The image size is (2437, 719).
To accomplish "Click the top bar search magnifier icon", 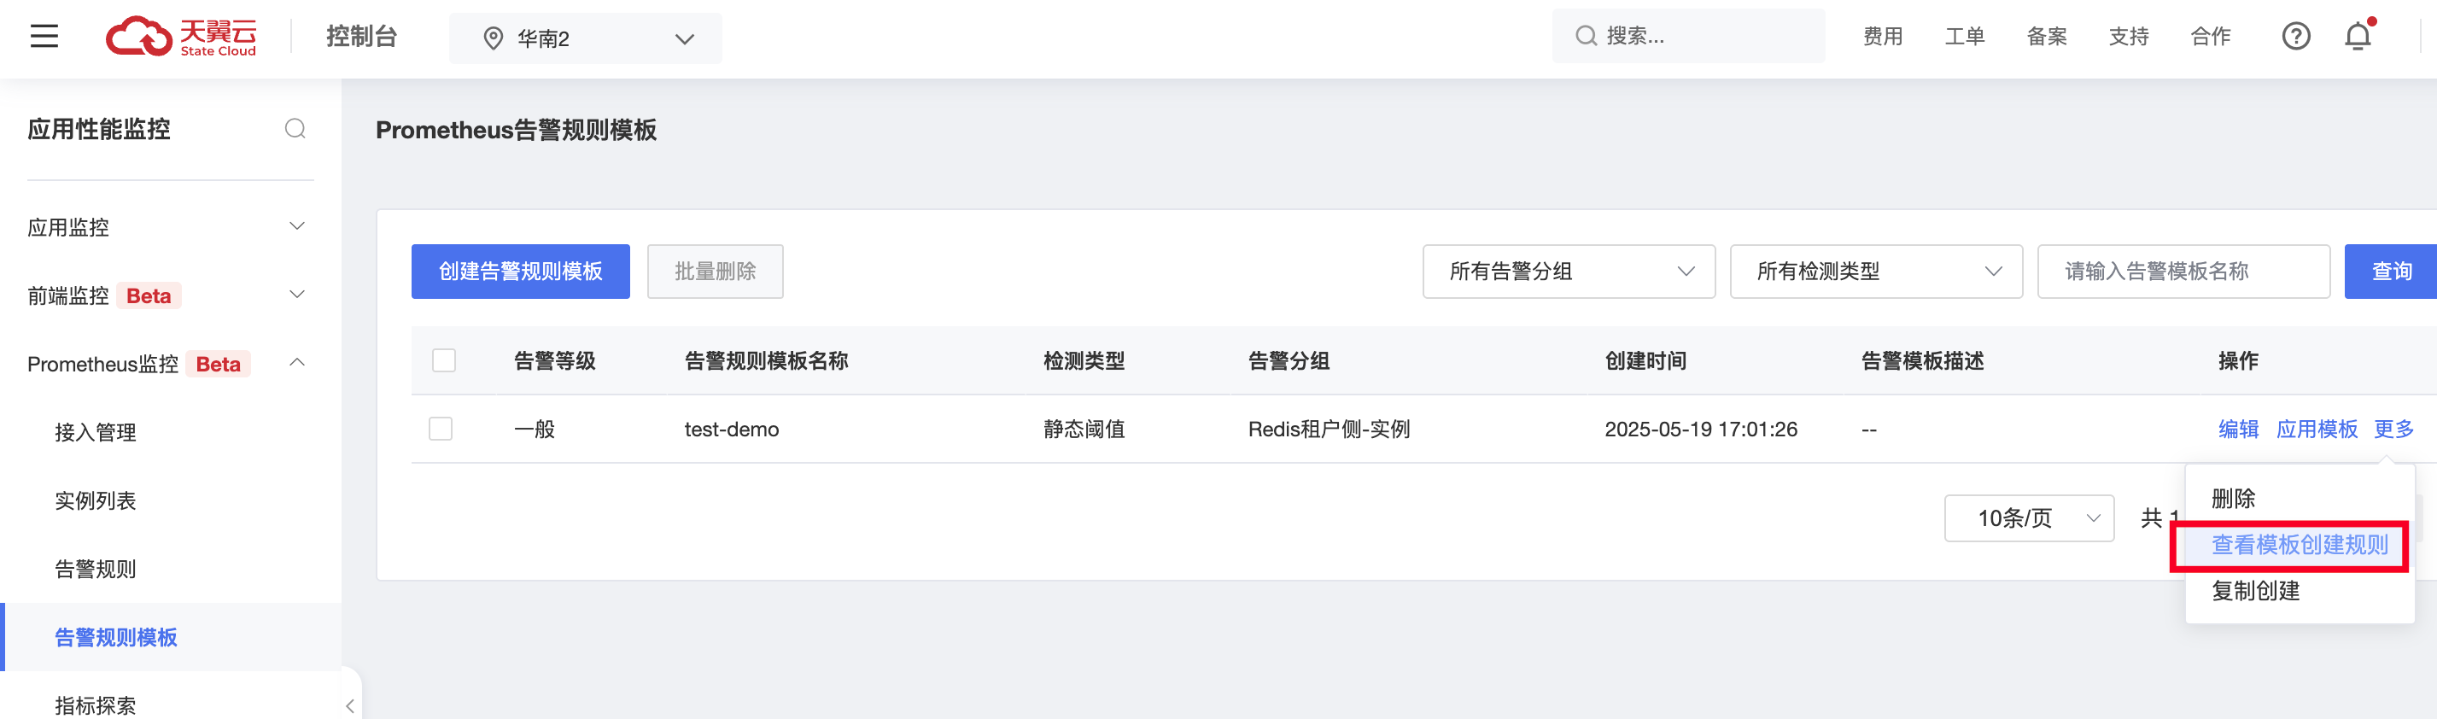I will 1586,36.
